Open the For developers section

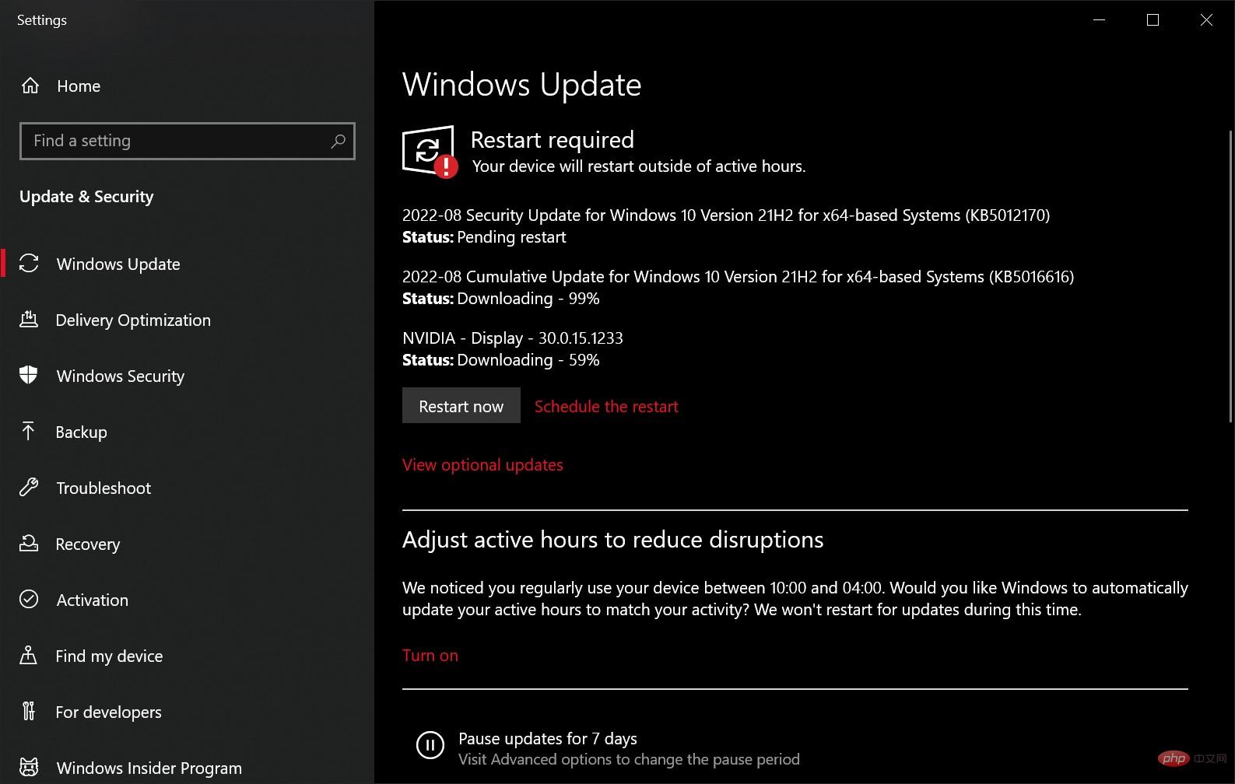pos(109,712)
